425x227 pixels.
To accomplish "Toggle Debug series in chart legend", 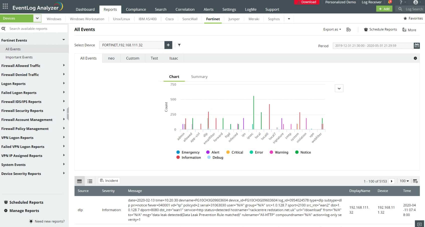I will pos(215,157).
